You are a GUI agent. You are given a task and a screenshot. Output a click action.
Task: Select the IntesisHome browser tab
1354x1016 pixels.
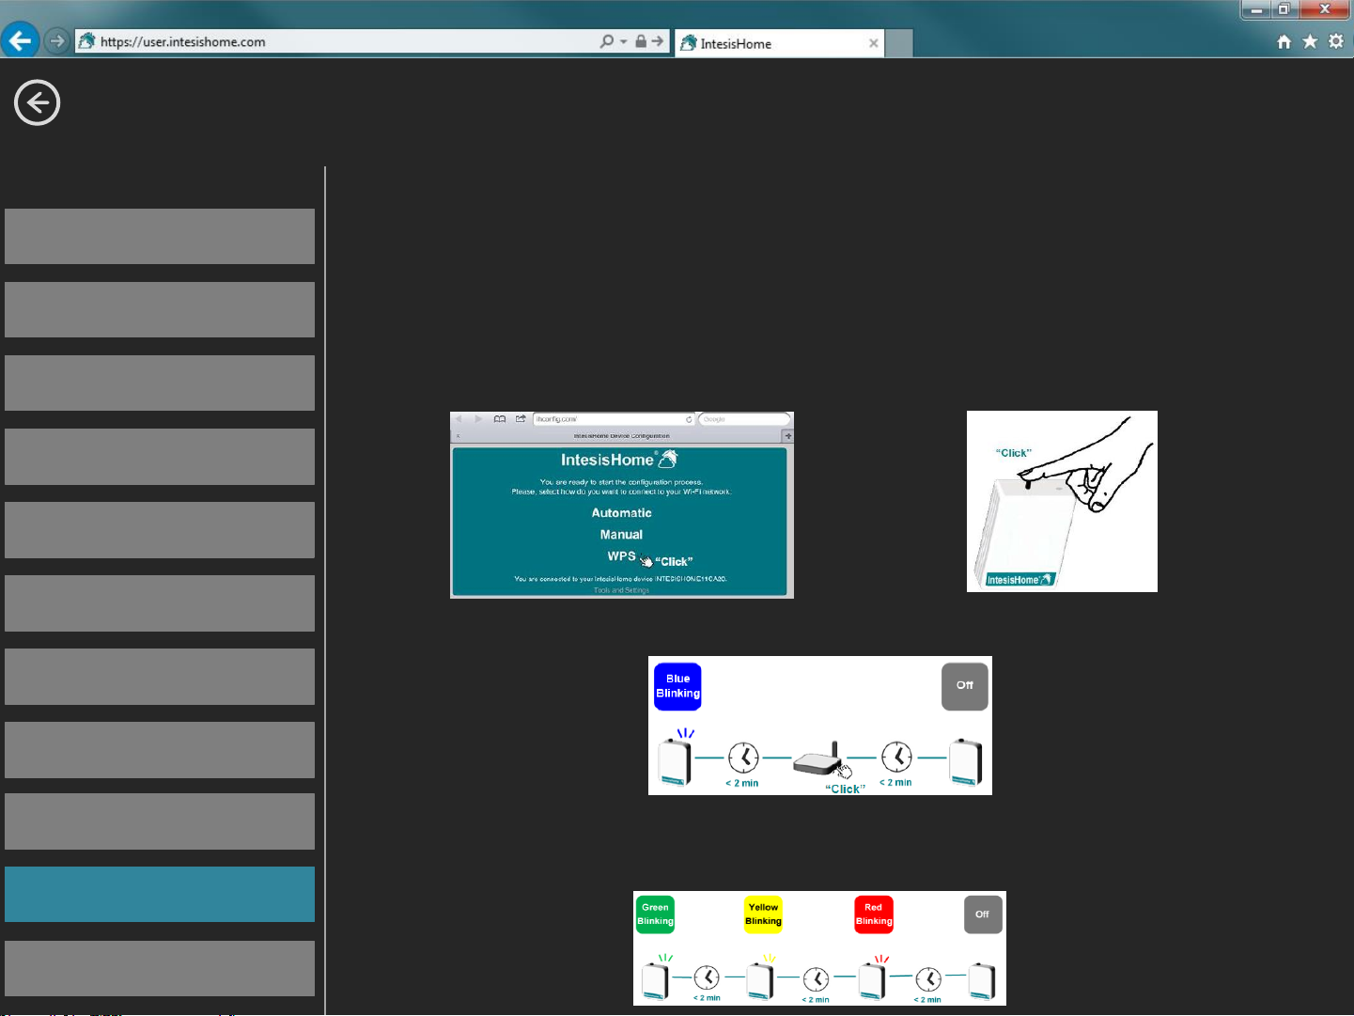click(779, 43)
